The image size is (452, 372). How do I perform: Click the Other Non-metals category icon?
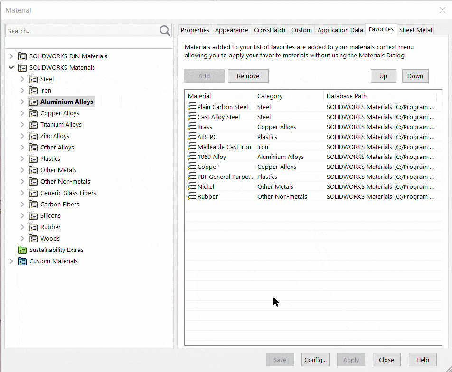click(x=33, y=182)
